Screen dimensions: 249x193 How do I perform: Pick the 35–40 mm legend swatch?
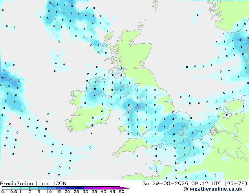click(97, 188)
